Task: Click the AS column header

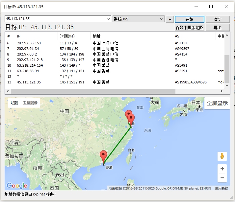Action: (177, 36)
